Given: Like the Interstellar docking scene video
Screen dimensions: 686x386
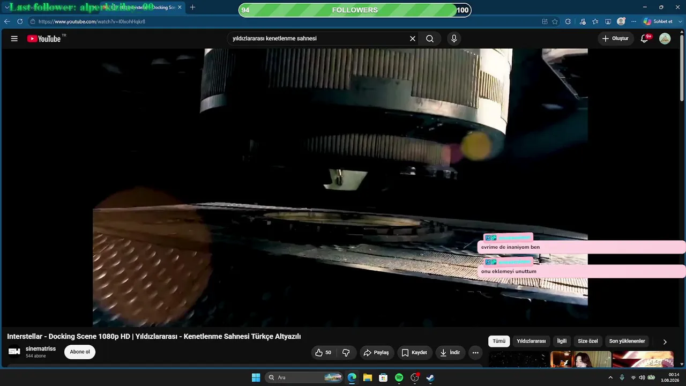Looking at the screenshot, I should 323,352.
